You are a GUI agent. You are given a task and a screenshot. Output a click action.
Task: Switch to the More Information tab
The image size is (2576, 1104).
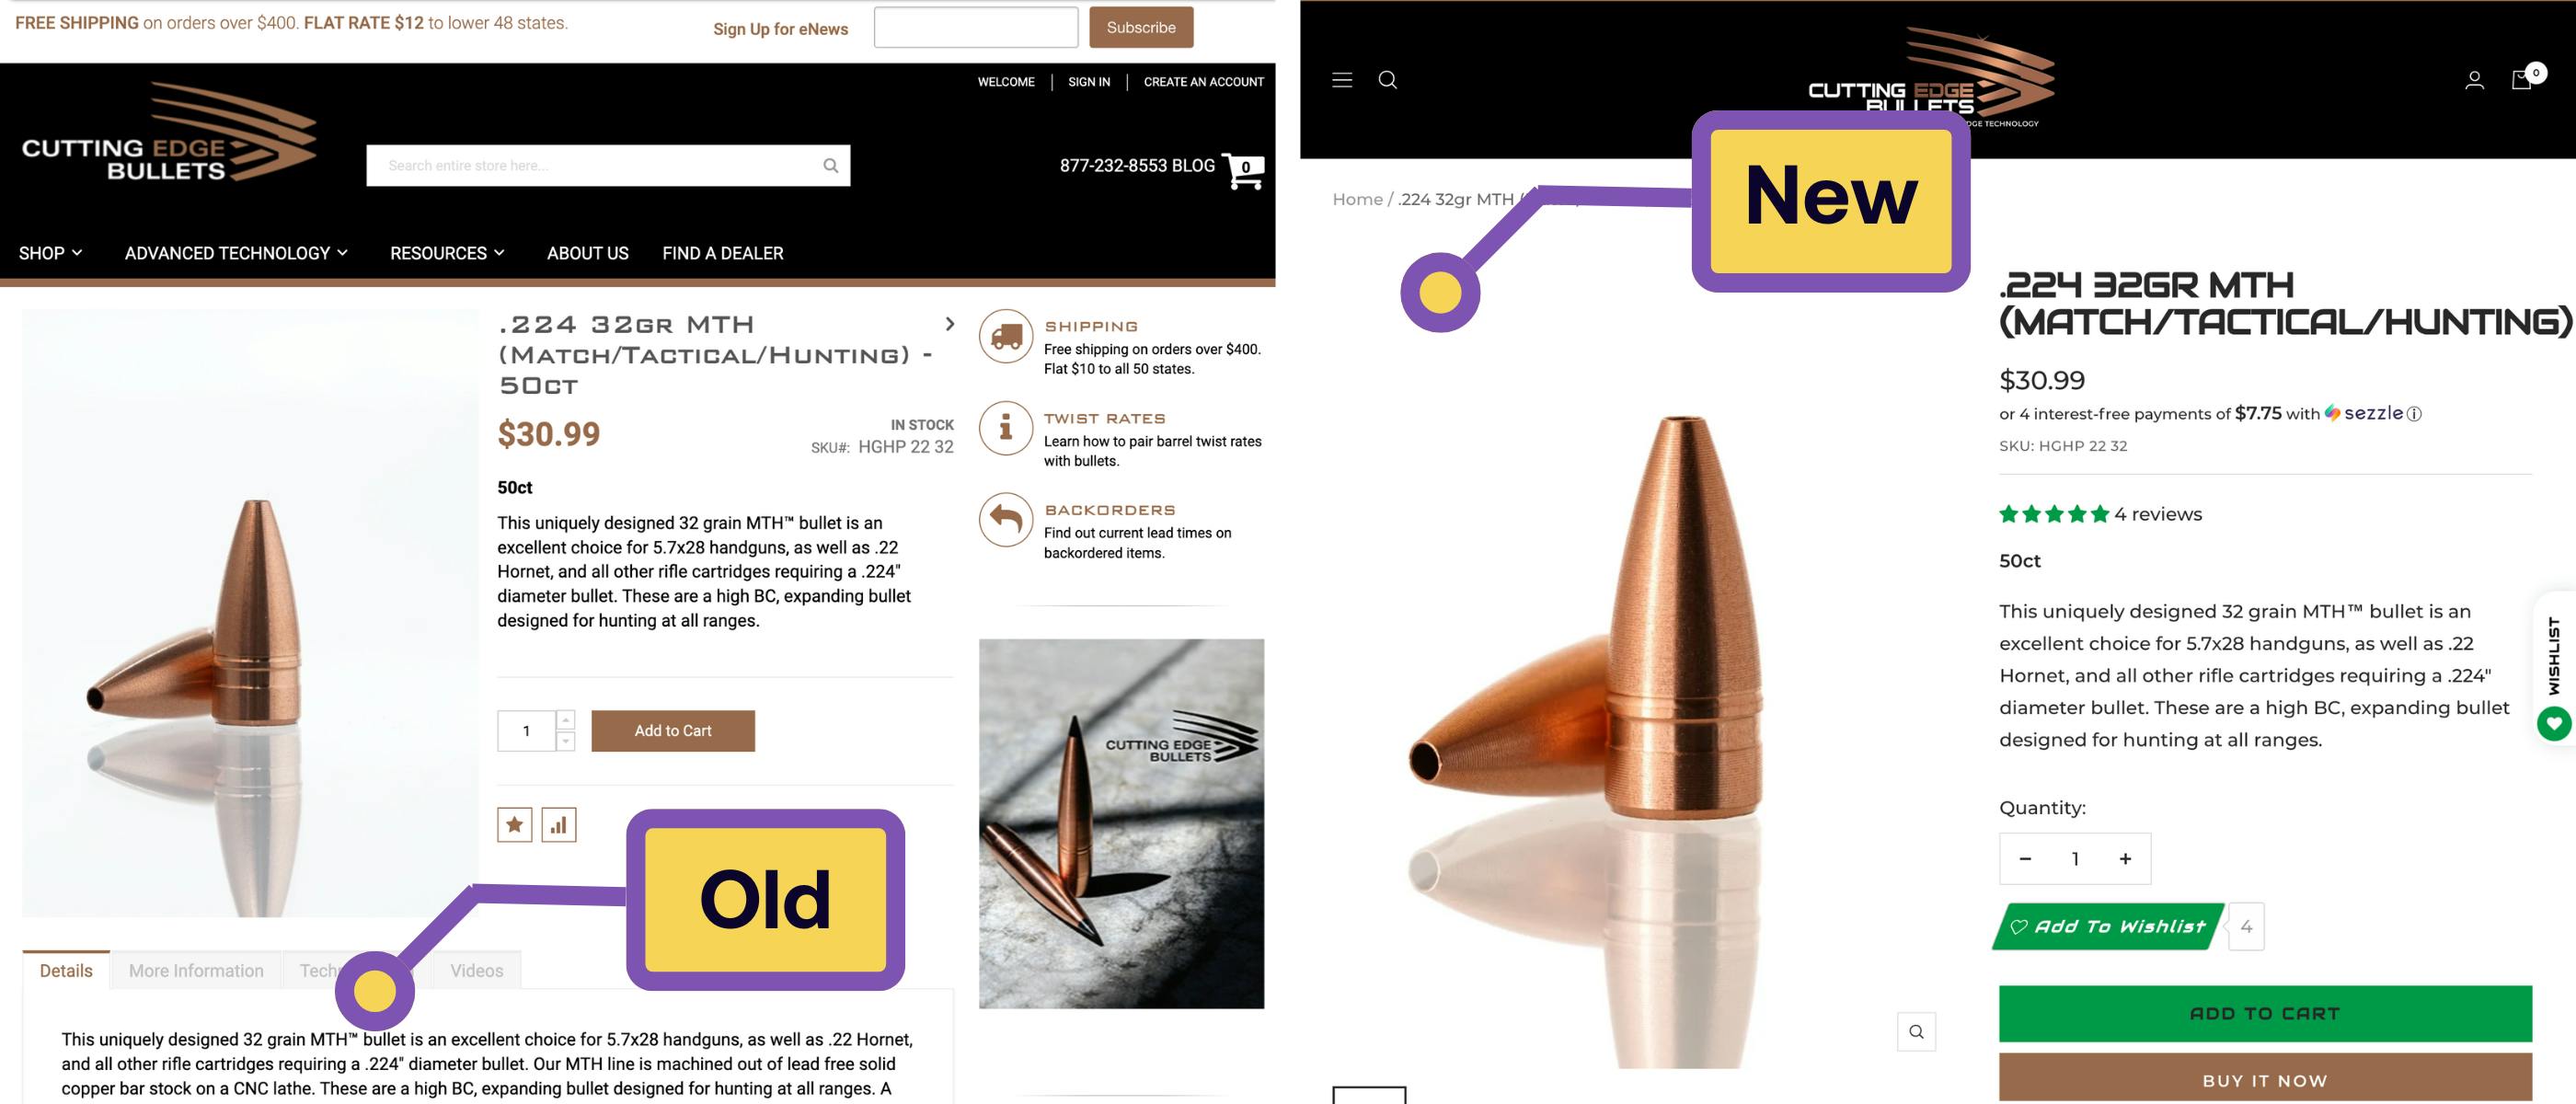[x=196, y=971]
